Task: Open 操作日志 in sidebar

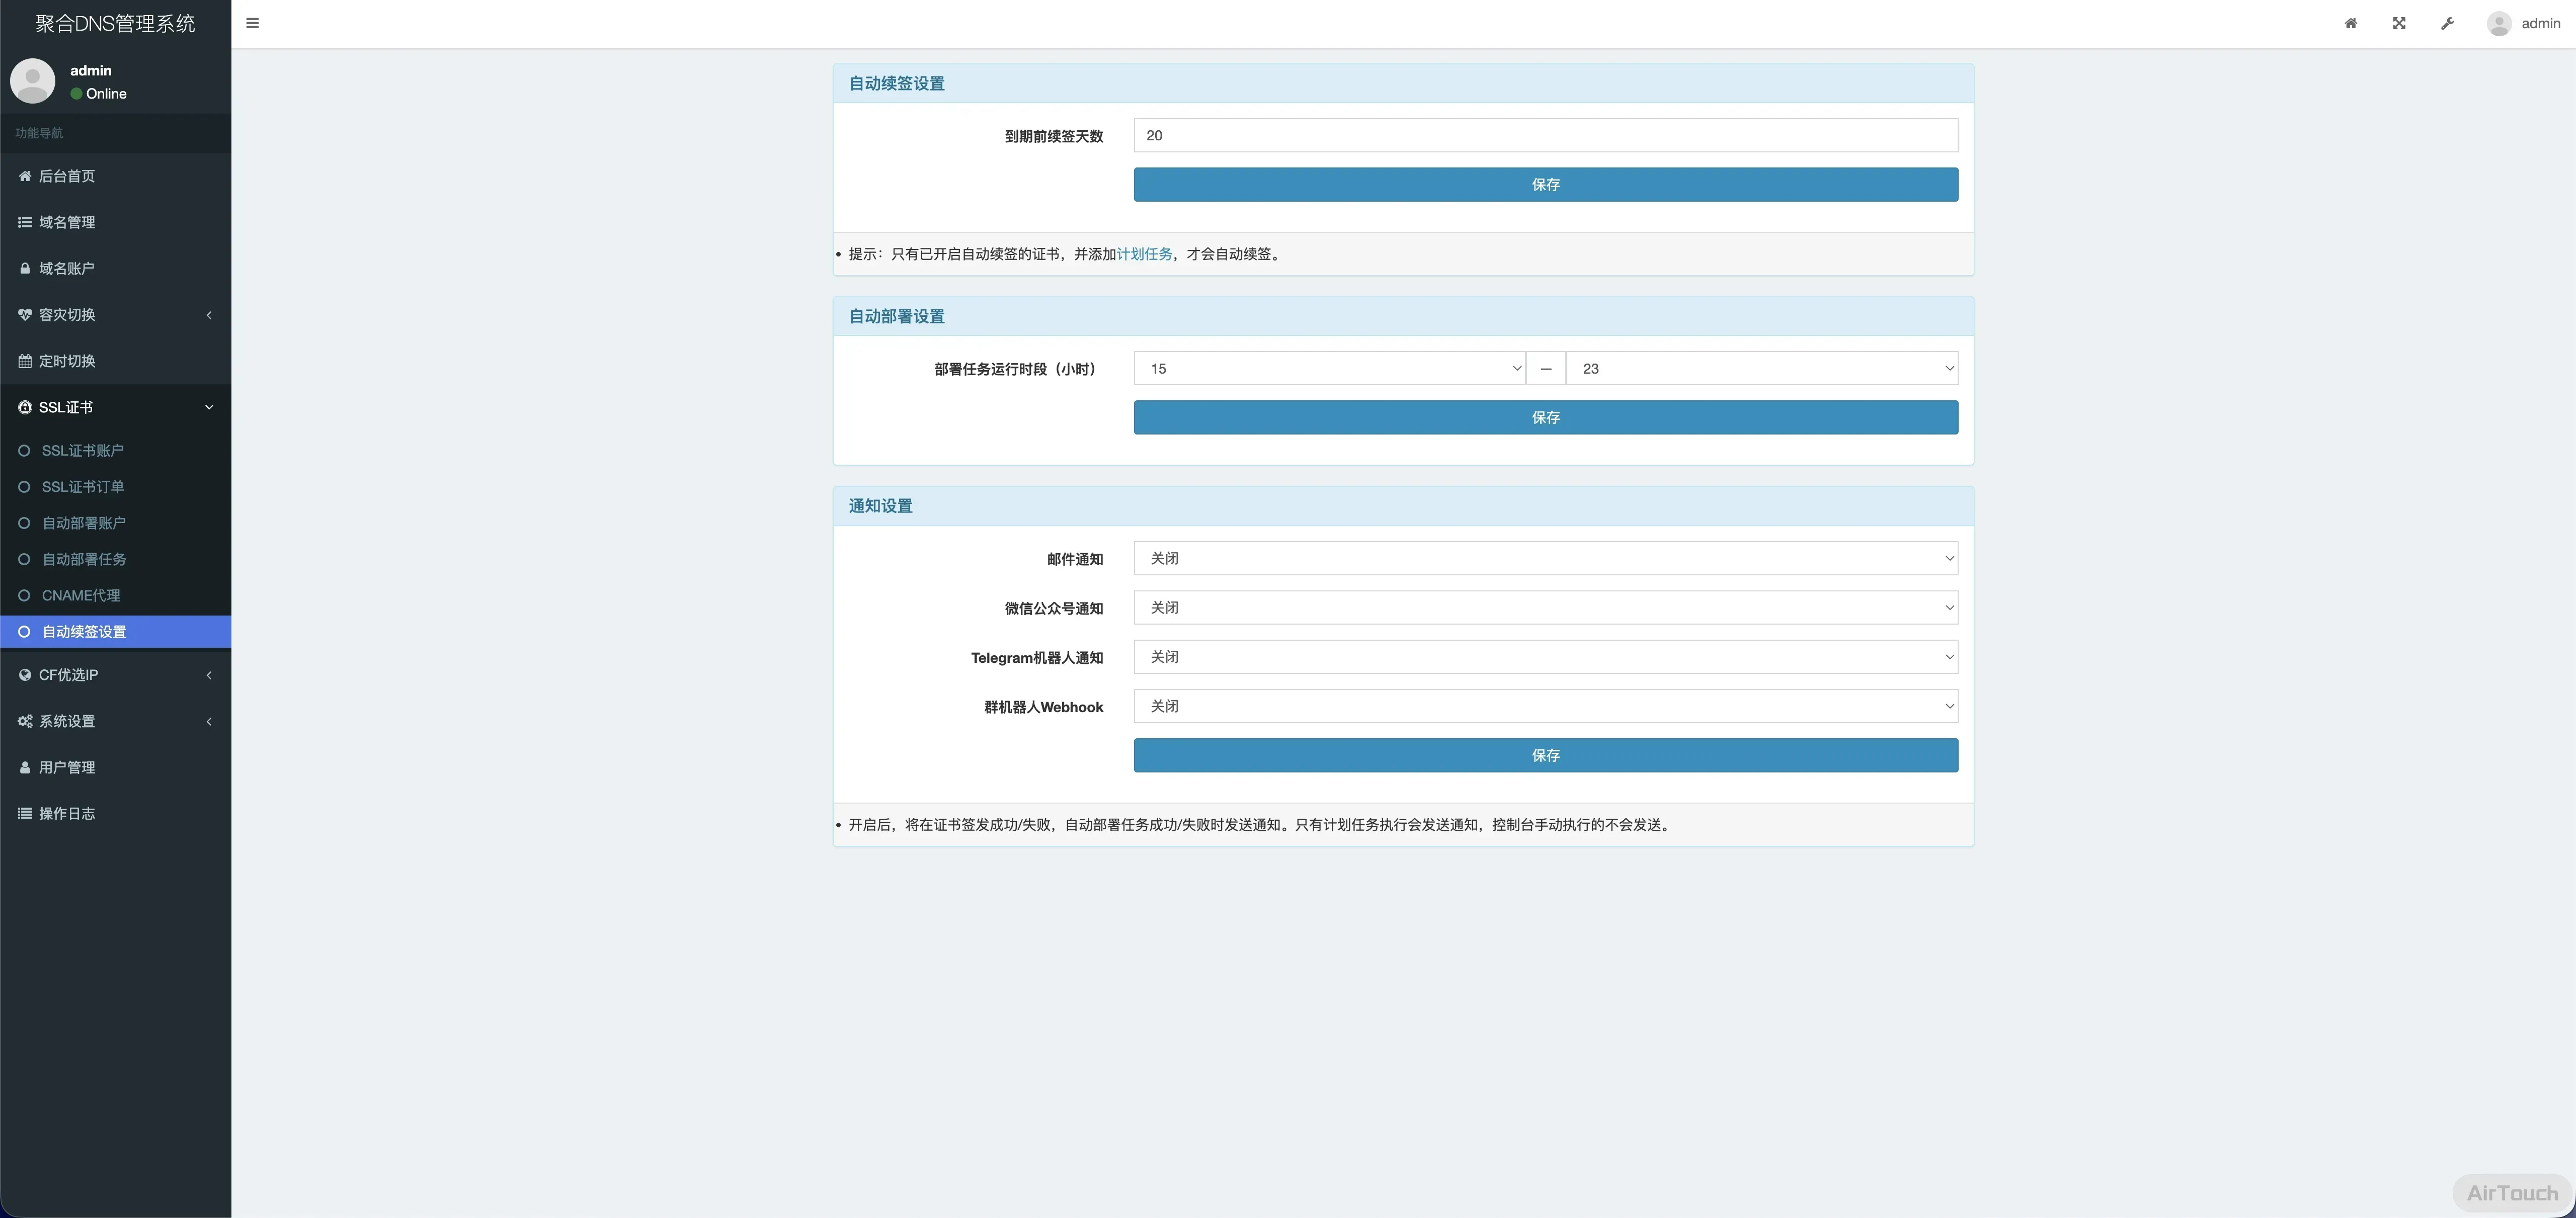Action: click(67, 813)
